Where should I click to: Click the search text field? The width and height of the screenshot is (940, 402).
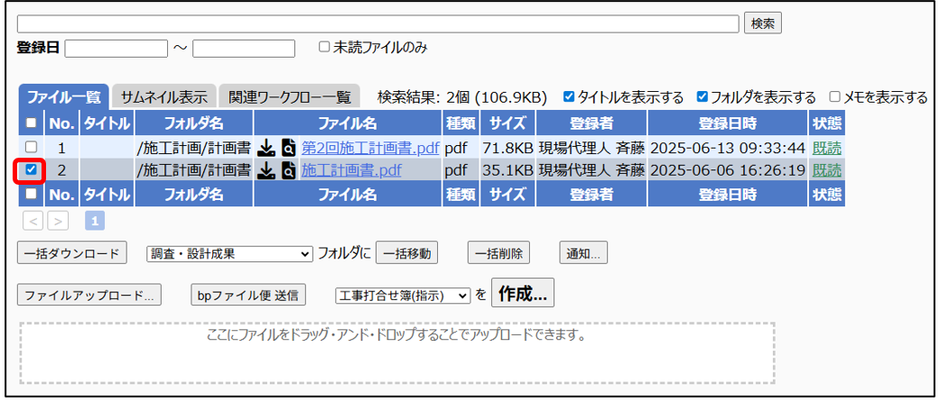pos(377,23)
